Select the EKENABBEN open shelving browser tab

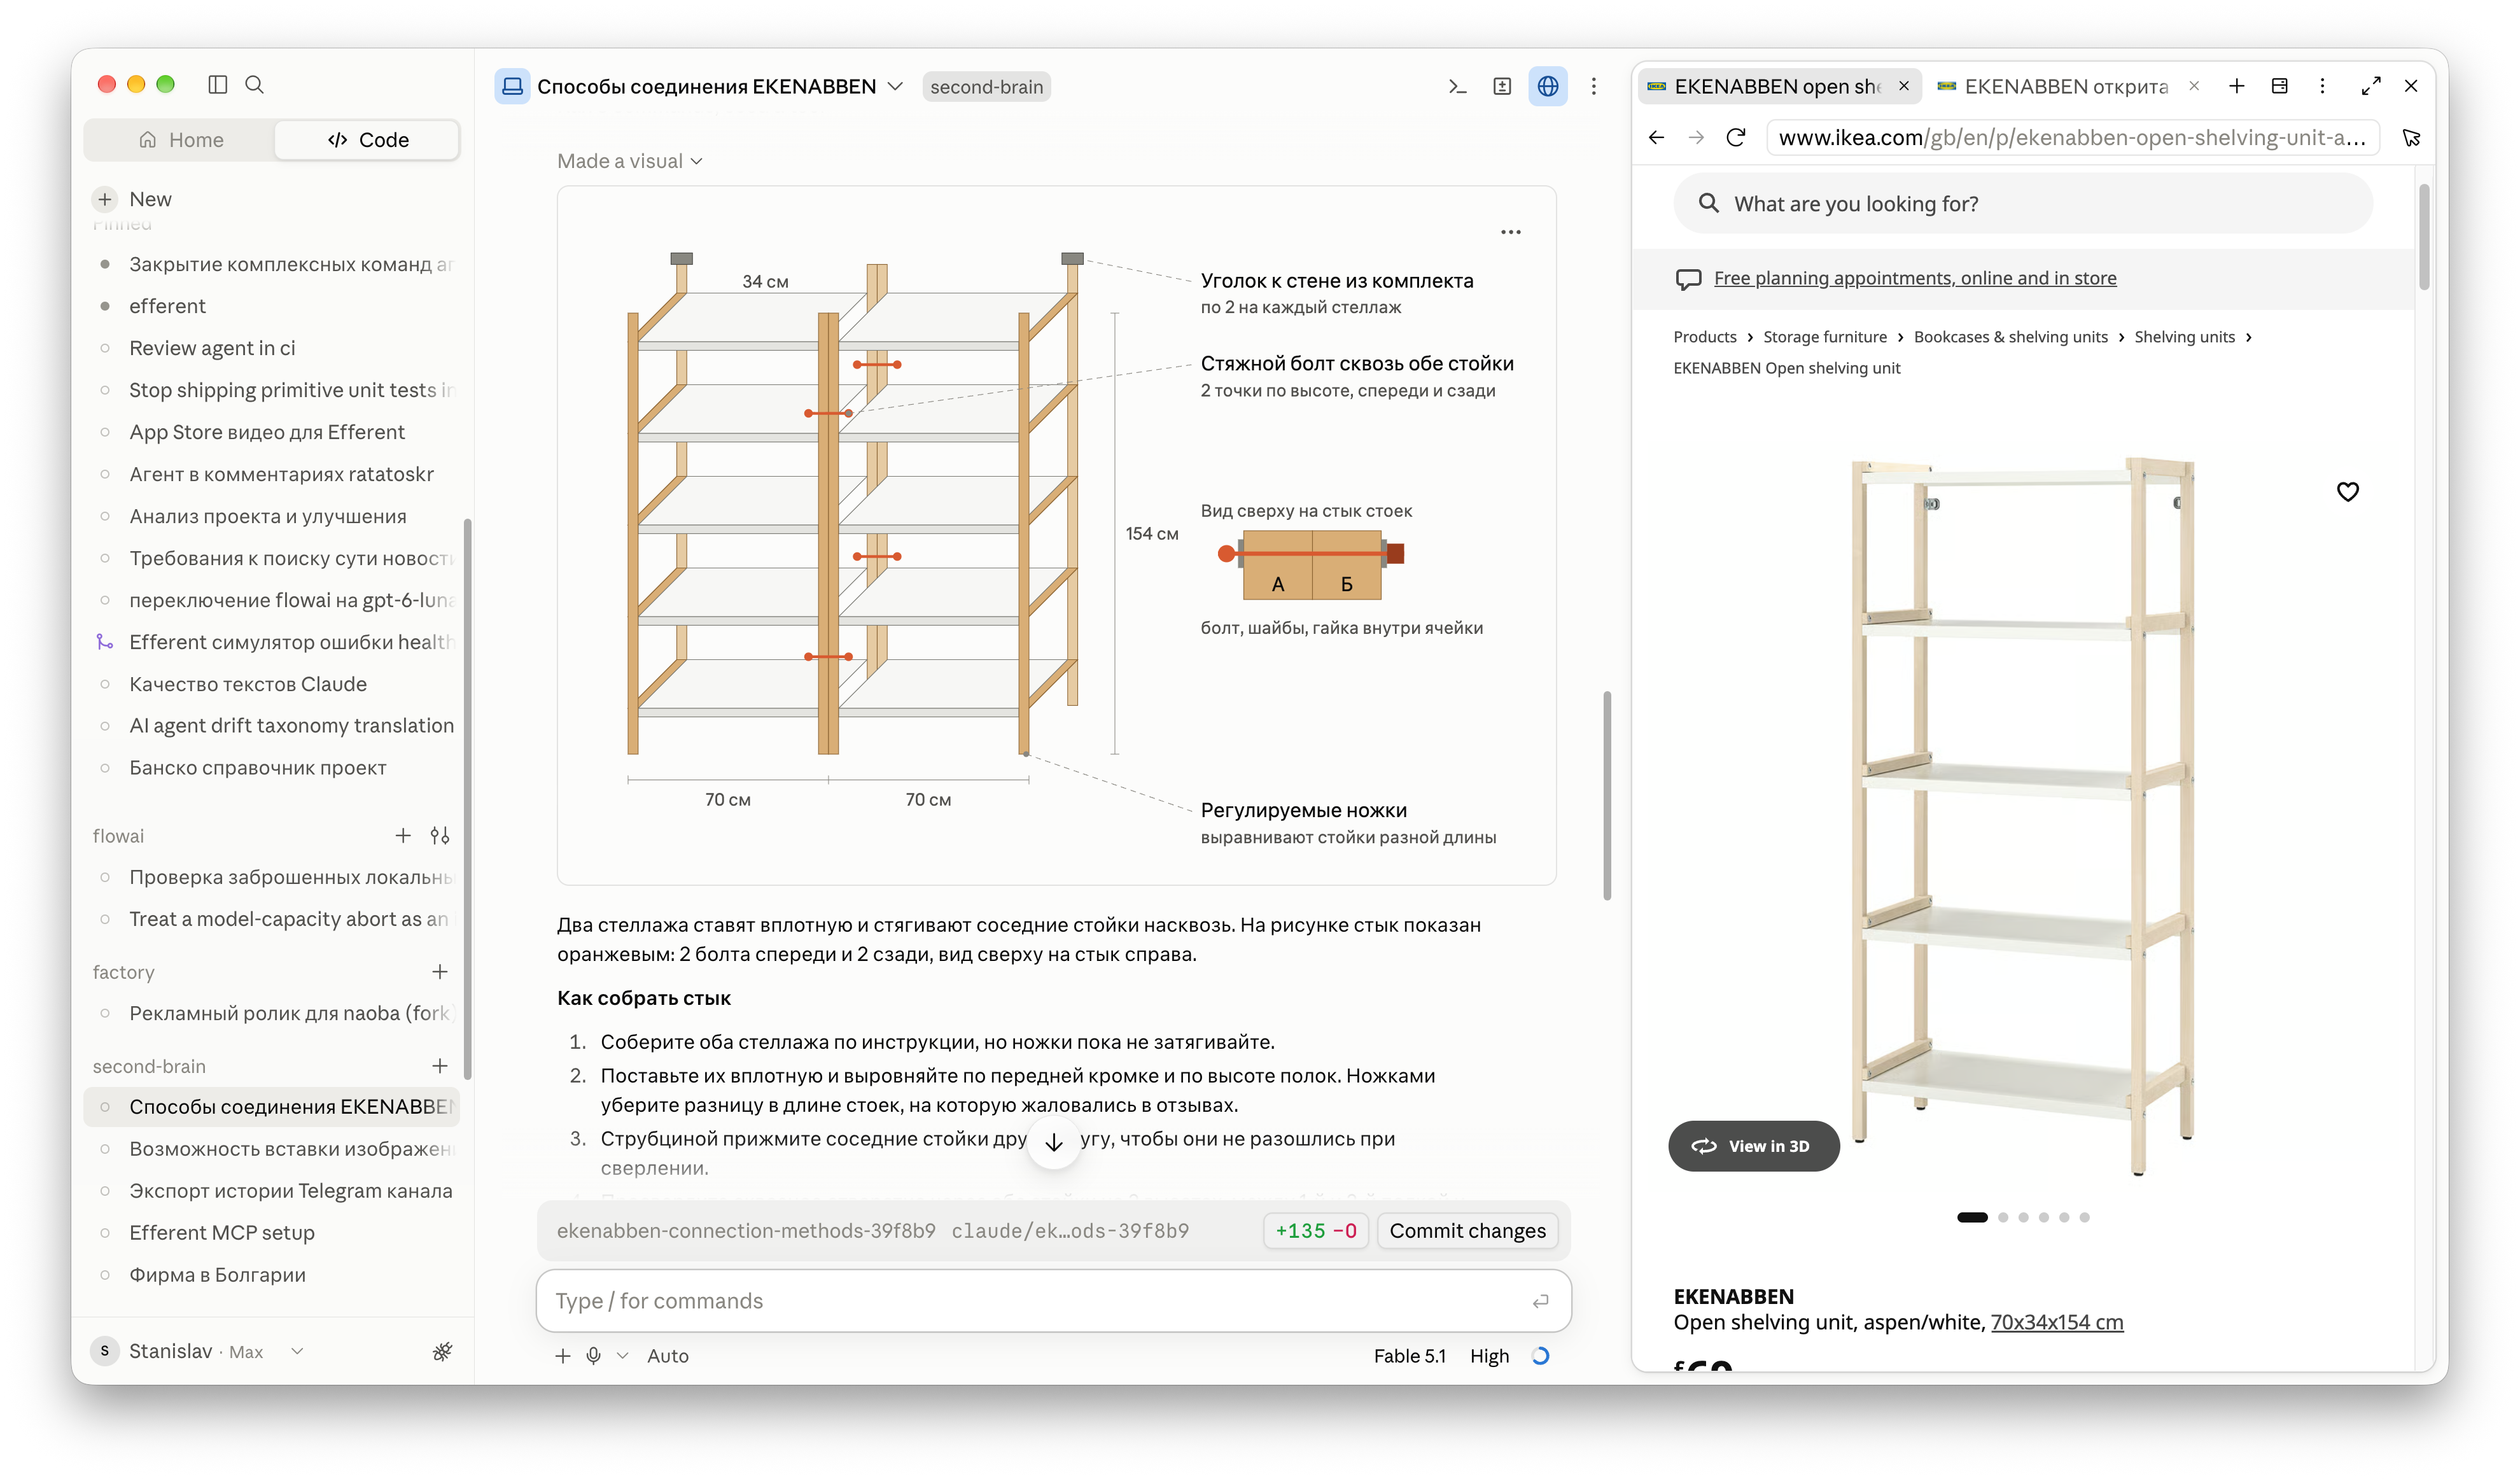1779,86
